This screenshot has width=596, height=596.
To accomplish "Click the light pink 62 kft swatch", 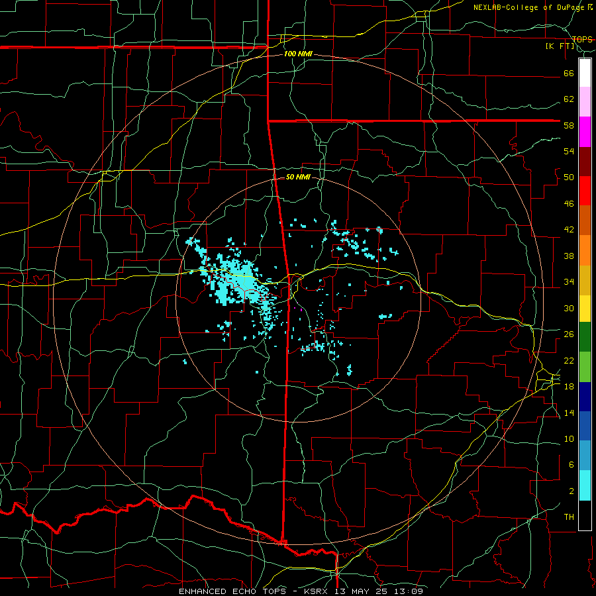I will (585, 102).
